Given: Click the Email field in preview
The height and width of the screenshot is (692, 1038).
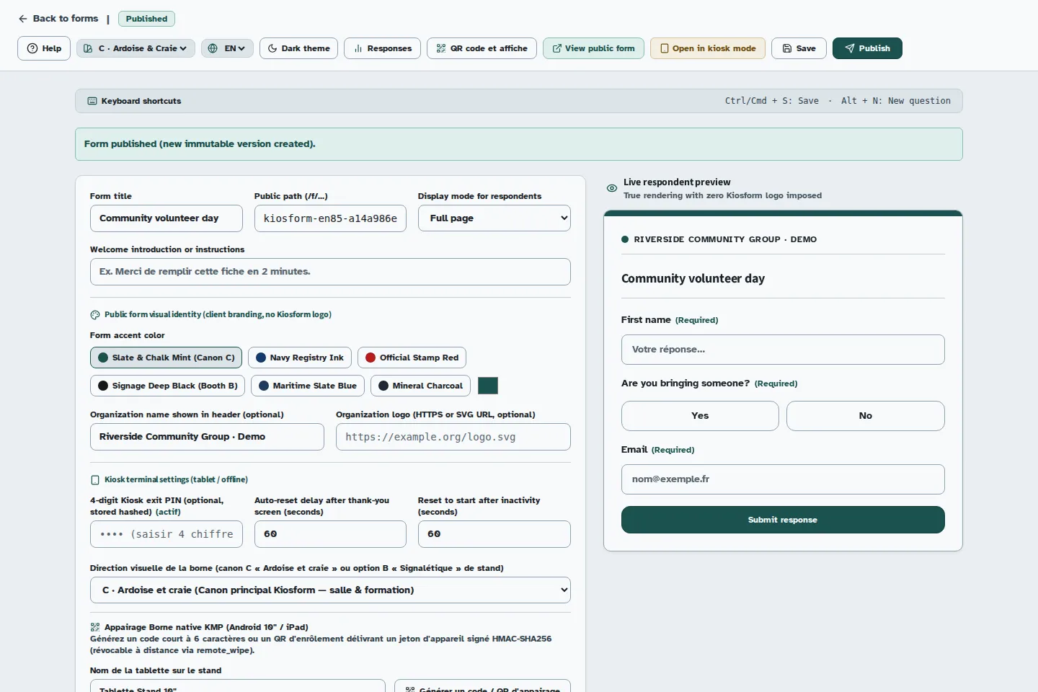Looking at the screenshot, I should click(783, 479).
